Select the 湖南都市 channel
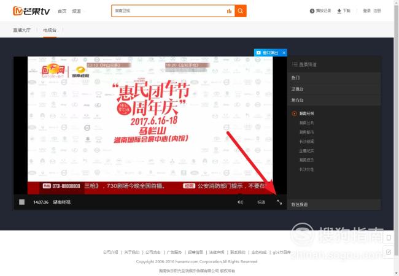This screenshot has width=399, height=276. tap(307, 132)
